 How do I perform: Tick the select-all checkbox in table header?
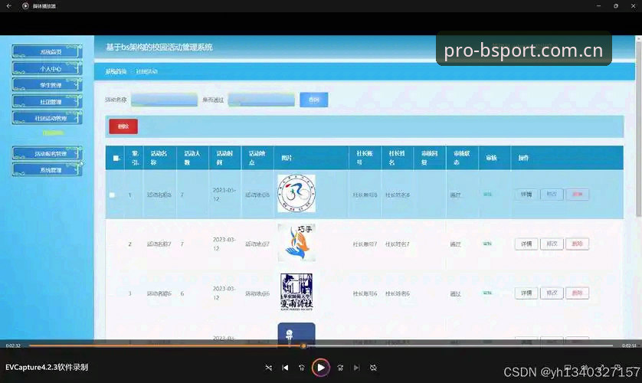click(116, 158)
